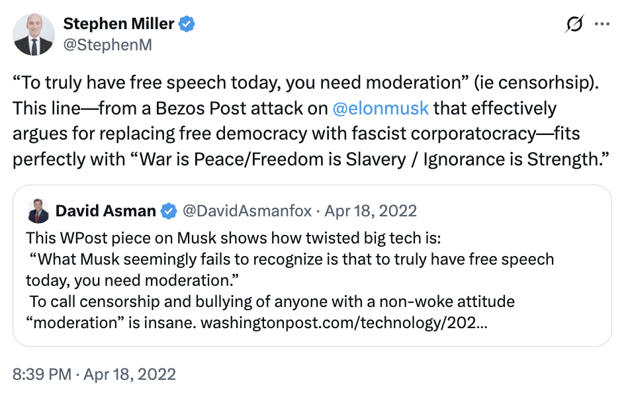The width and height of the screenshot is (626, 397).
Task: Open the Grok slashed-circle icon
Action: coord(574,24)
